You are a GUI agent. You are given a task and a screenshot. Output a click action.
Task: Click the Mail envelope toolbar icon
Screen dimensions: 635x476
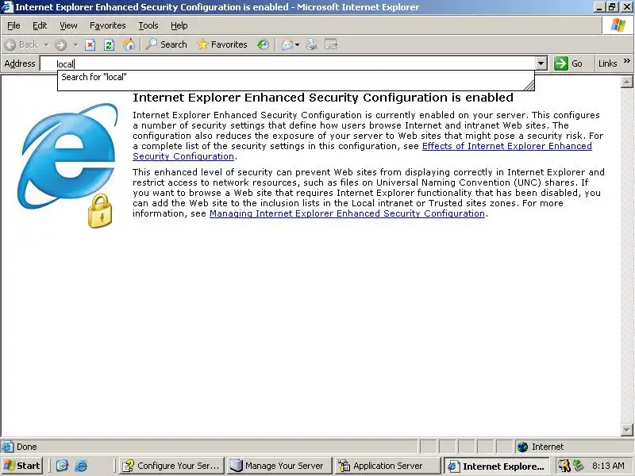pos(287,44)
